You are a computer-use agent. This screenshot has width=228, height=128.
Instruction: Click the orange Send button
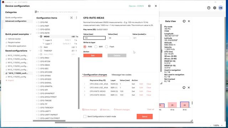(145, 117)
